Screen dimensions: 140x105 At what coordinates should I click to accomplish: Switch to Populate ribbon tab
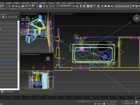click(x=23, y=9)
